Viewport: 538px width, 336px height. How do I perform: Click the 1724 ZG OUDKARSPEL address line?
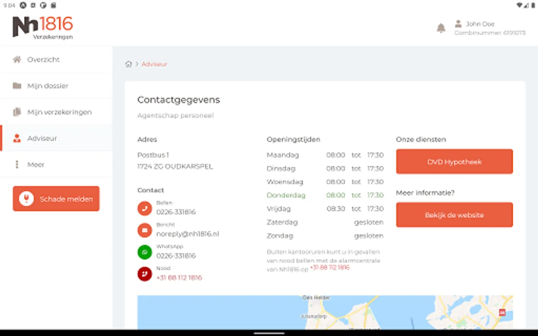[175, 167]
